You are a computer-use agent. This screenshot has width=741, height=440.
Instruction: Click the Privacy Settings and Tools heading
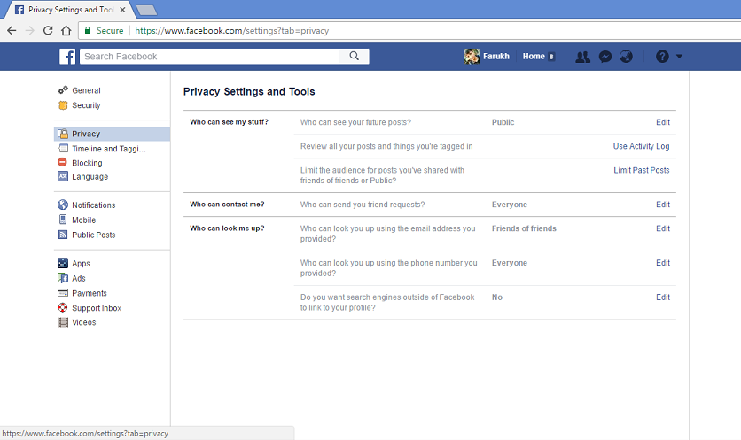point(249,91)
